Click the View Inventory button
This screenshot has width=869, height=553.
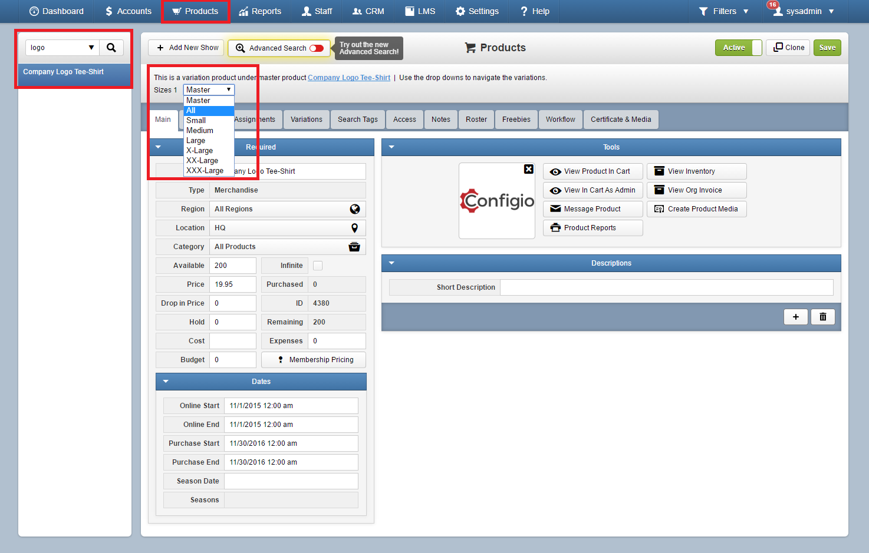click(x=696, y=171)
